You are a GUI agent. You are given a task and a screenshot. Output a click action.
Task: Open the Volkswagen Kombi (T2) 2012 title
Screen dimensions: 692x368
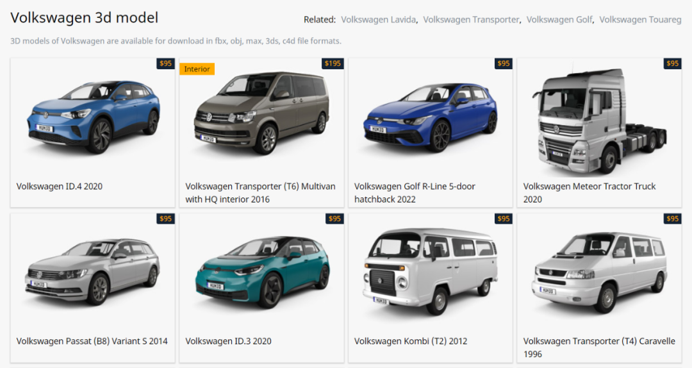click(x=411, y=341)
